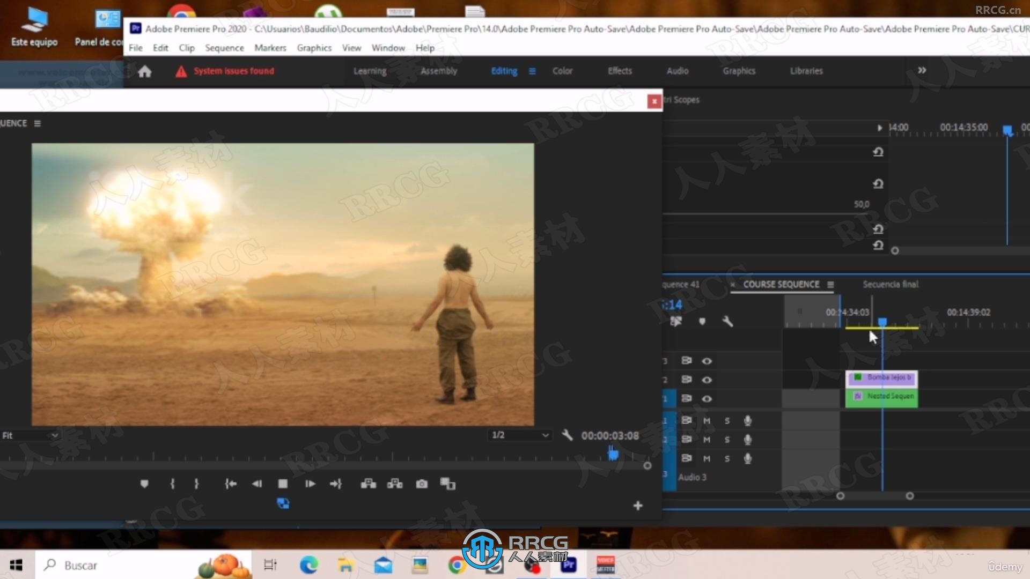Open the Windows Start menu
Viewport: 1030px width, 579px height.
16,565
